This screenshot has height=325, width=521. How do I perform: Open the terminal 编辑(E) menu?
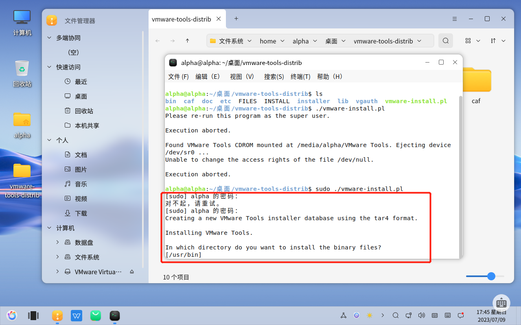(208, 76)
